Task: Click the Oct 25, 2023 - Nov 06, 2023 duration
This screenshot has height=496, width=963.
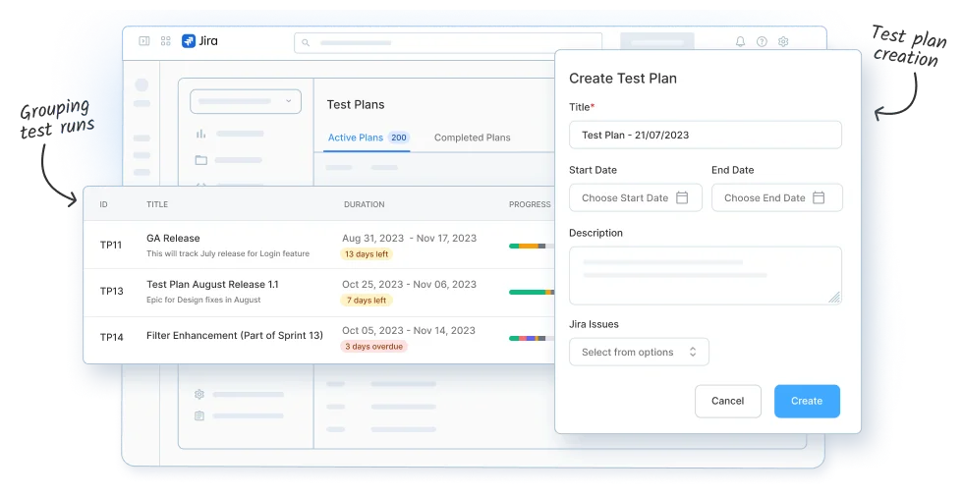Action: tap(410, 284)
